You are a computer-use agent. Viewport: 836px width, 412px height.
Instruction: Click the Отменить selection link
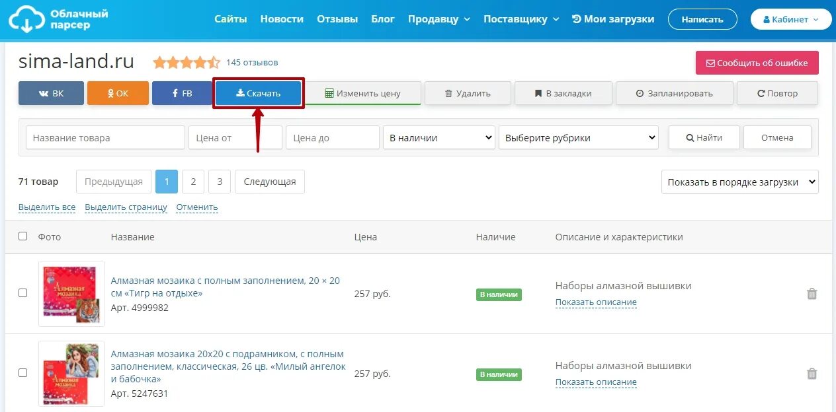tap(197, 207)
